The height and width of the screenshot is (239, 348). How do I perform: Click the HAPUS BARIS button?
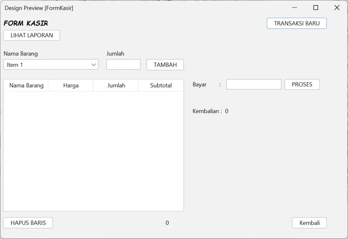point(28,223)
